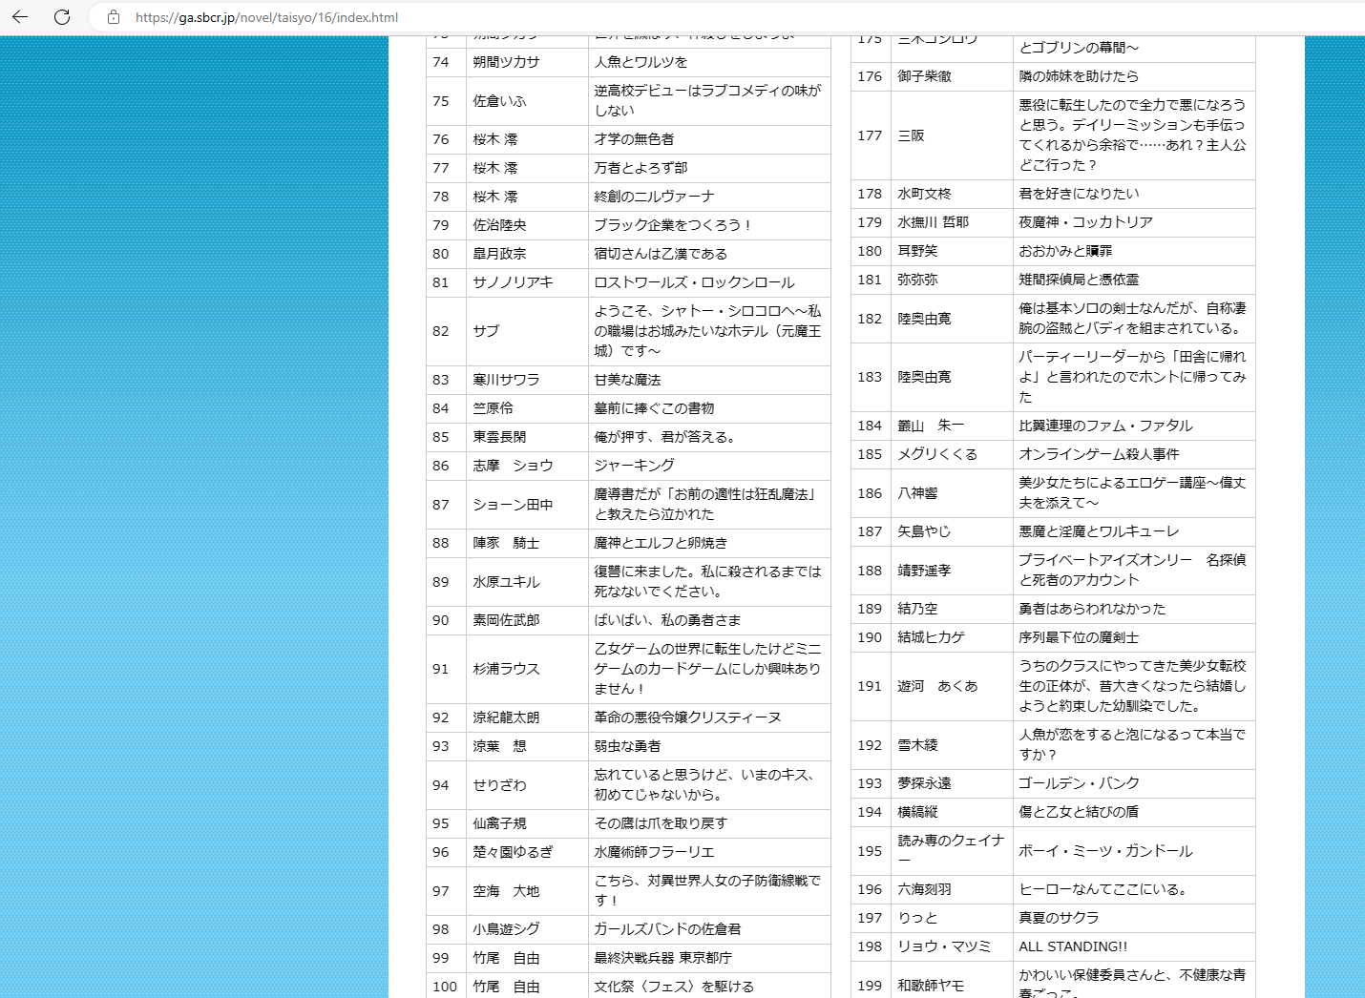This screenshot has height=998, width=1365.
Task: Click row number 100 cell
Action: (x=445, y=987)
